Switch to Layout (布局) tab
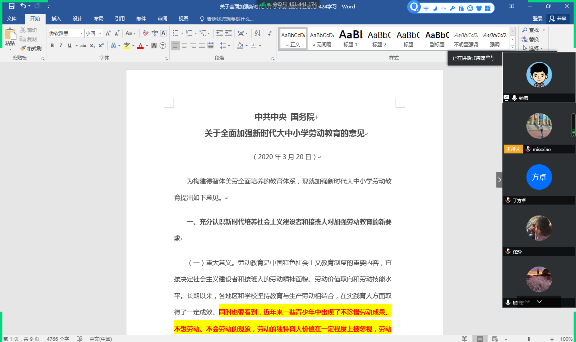Screen dimensions: 576x342 [99, 19]
